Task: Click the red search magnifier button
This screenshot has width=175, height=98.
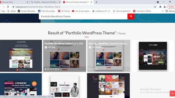Action: pyautogui.click(x=131, y=16)
